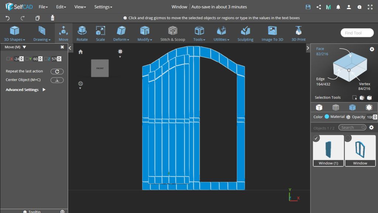Click the Repeat the last action button
This screenshot has height=213, width=378.
point(57,71)
